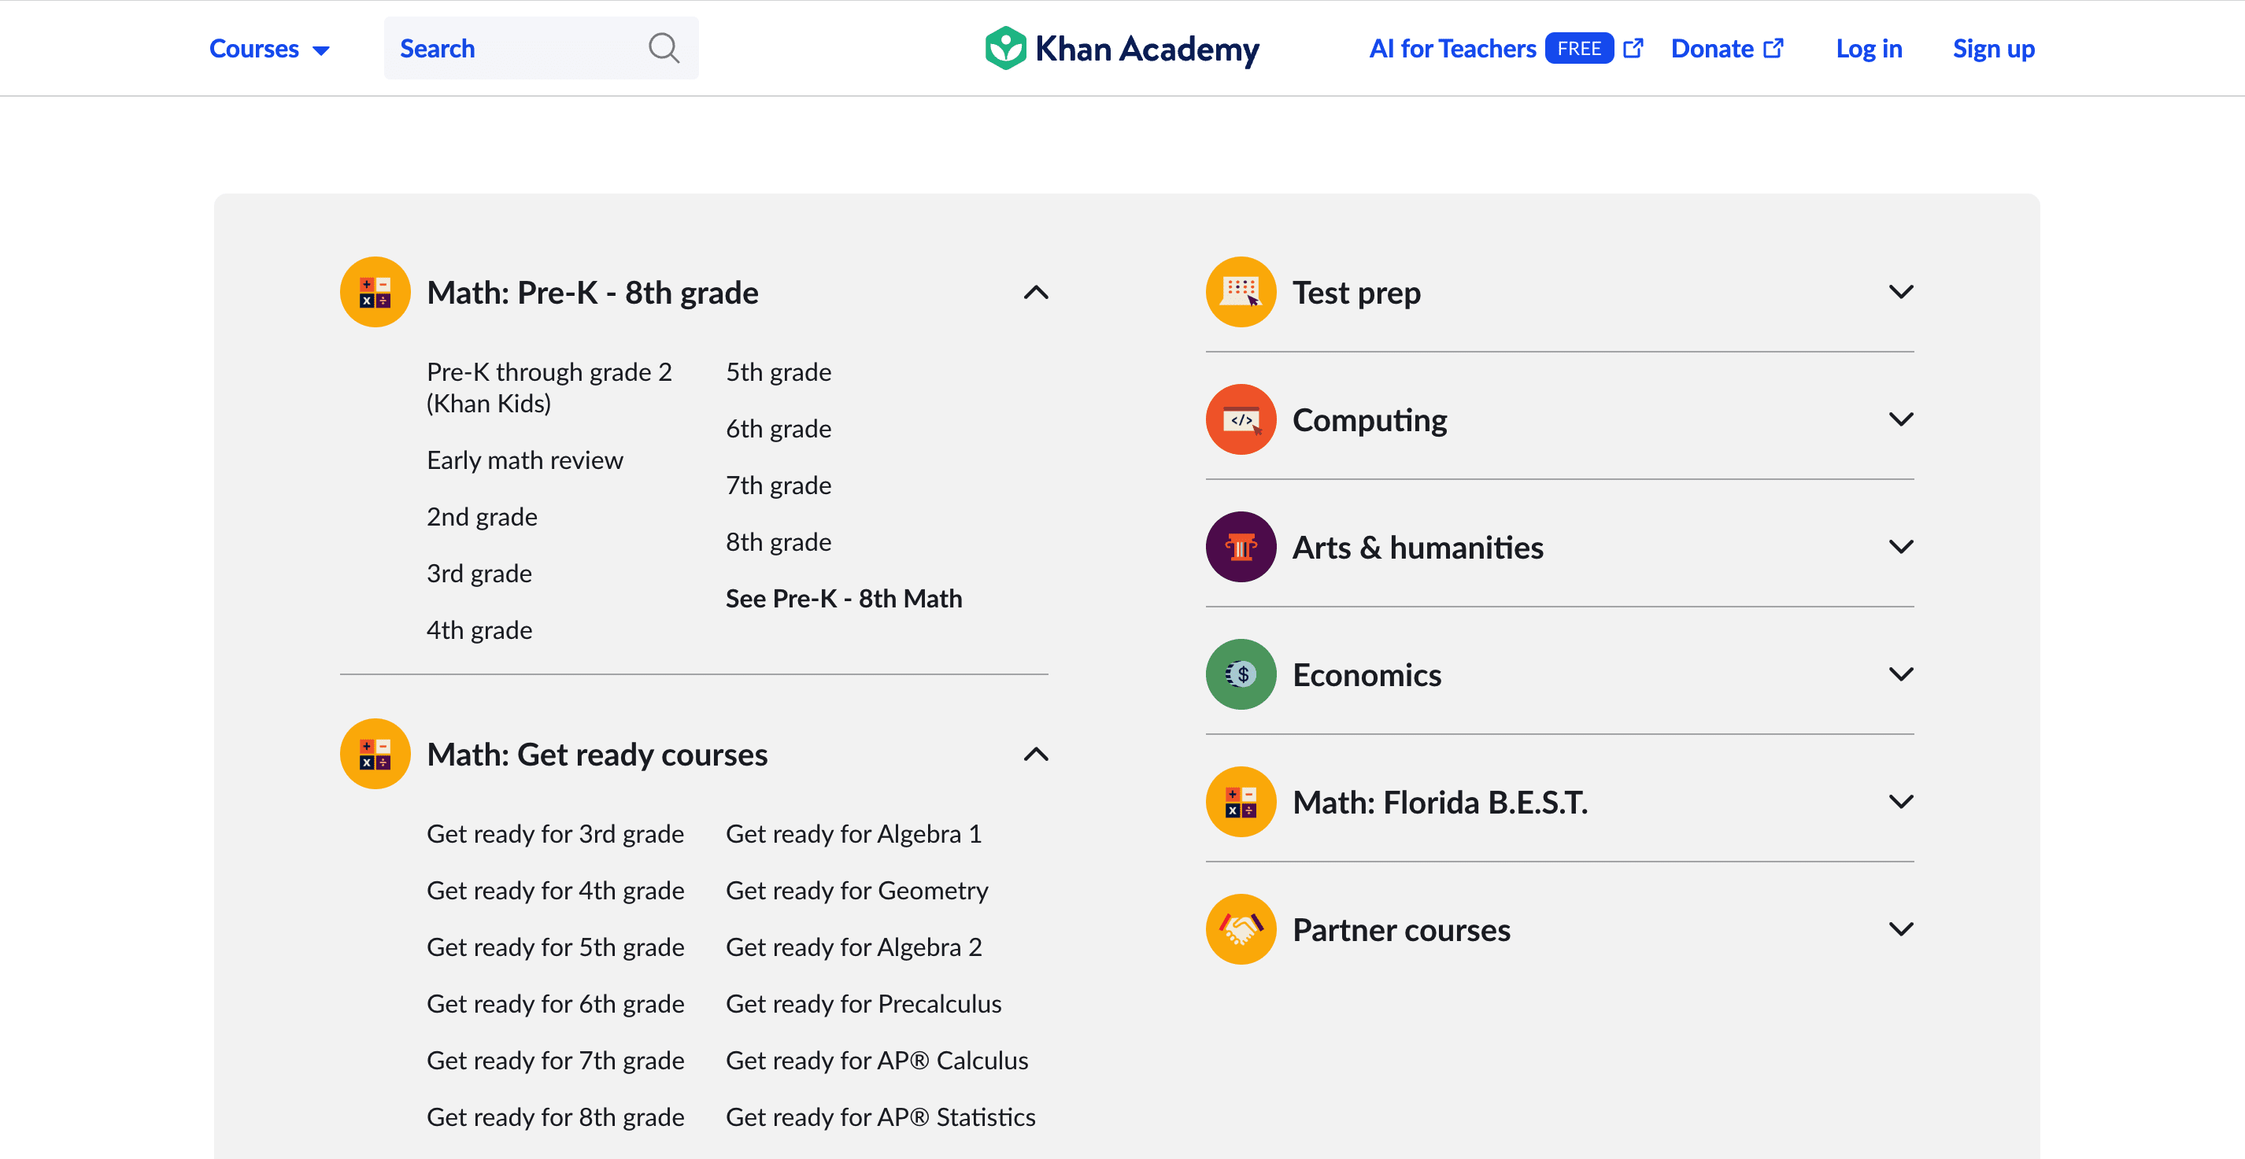Screen dimensions: 2245x1159
Task: Click the Khan Academy logo
Action: tap(1122, 49)
